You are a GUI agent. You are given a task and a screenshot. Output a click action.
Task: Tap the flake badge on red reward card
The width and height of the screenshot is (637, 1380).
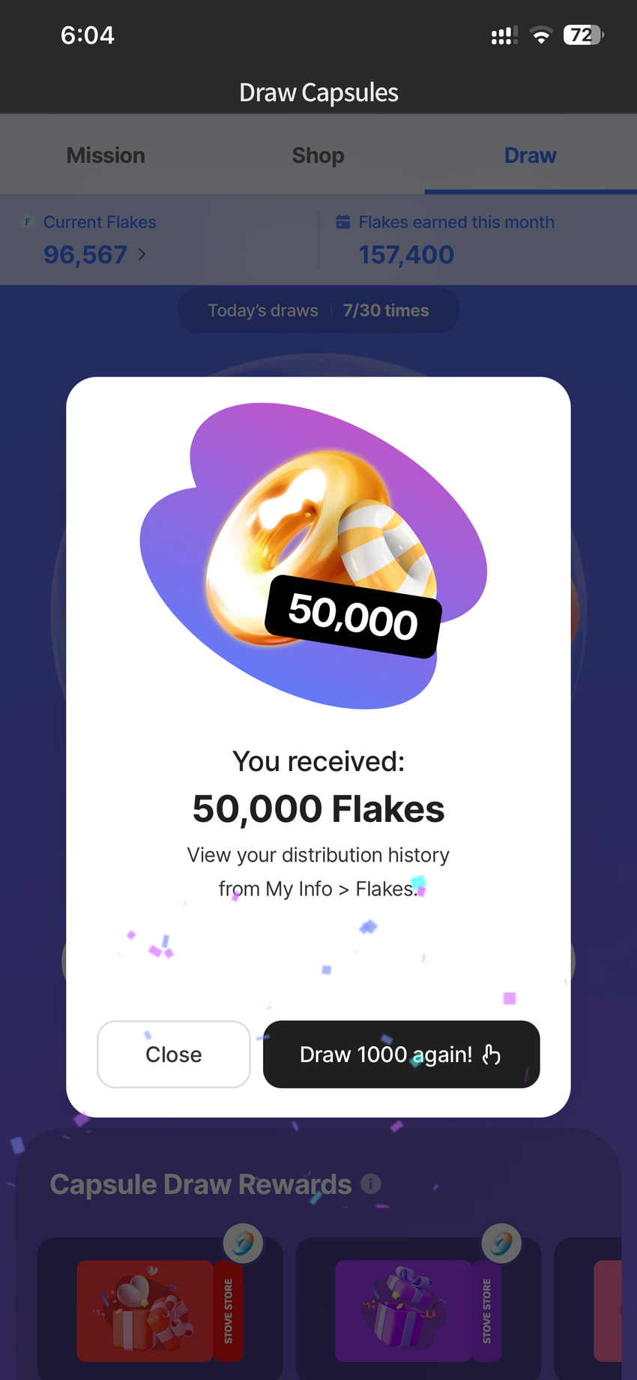[x=243, y=1243]
